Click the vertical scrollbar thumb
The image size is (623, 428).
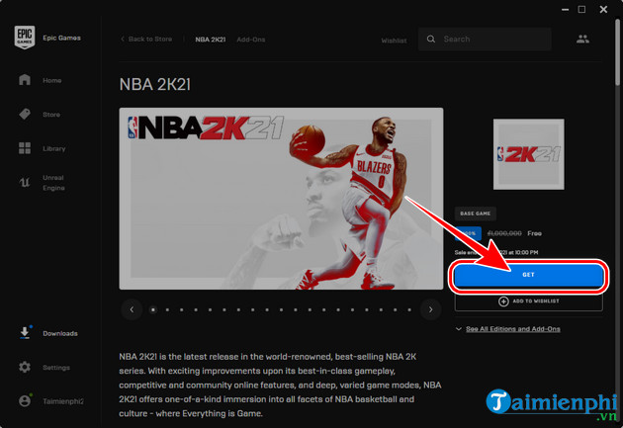[617, 51]
